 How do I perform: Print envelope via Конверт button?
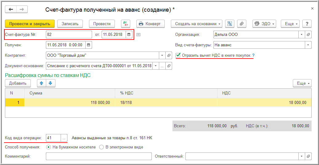tap(150, 24)
